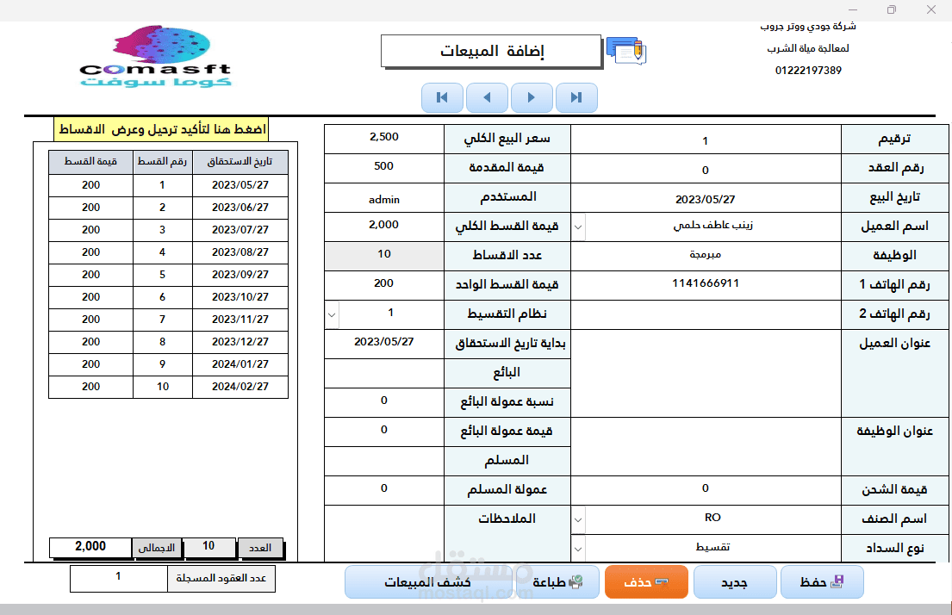Click قيمة القسط الكلي field 2,000
952x615 pixels.
(384, 227)
